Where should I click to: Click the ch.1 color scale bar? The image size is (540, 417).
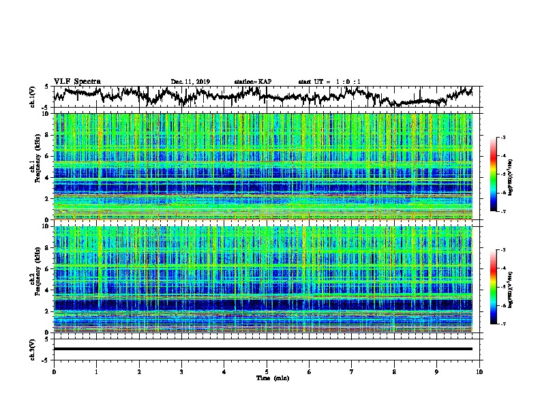click(x=493, y=174)
